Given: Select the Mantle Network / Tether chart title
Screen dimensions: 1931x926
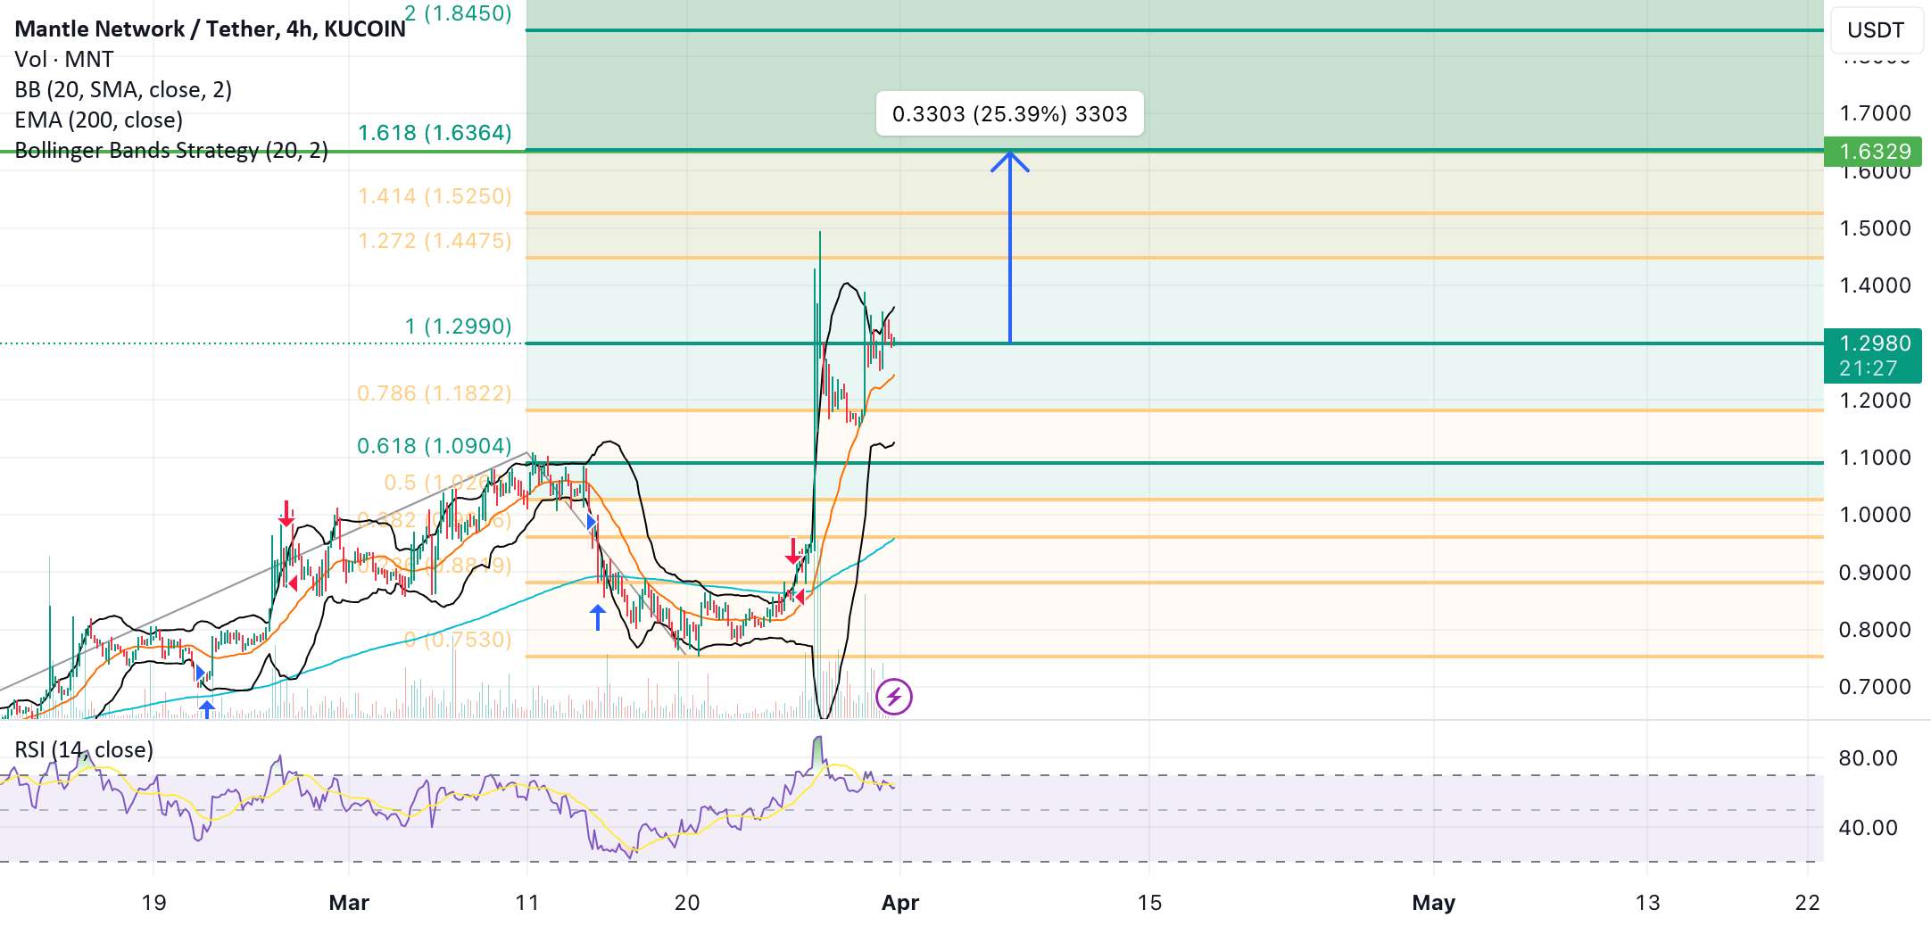Looking at the screenshot, I should pos(211,29).
